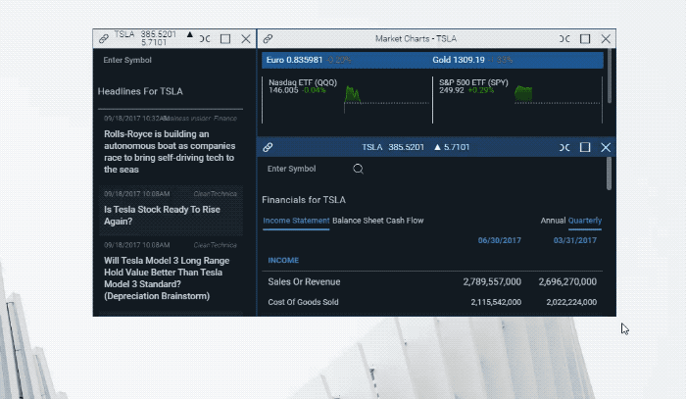
Task: Maximize the Market Charts window
Action: coord(585,39)
